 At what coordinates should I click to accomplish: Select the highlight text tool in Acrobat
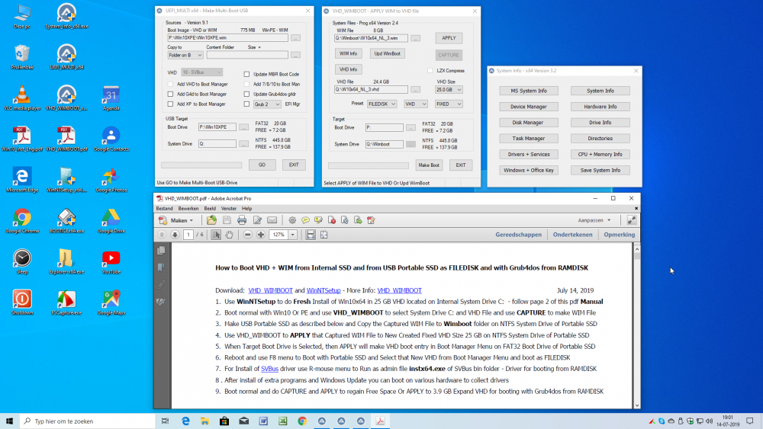tap(318, 220)
